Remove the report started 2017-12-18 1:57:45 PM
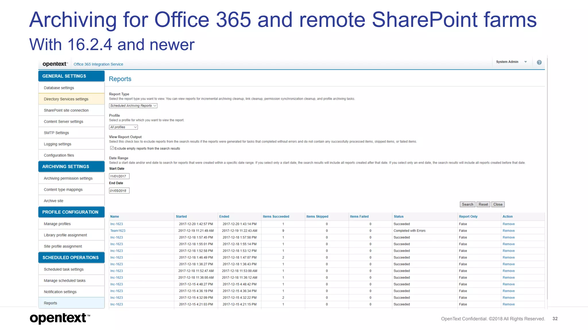This screenshot has height=330, width=588. pos(508,237)
